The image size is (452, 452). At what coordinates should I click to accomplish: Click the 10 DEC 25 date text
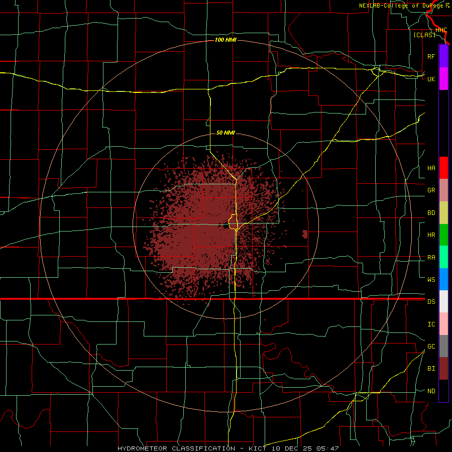[x=291, y=448]
